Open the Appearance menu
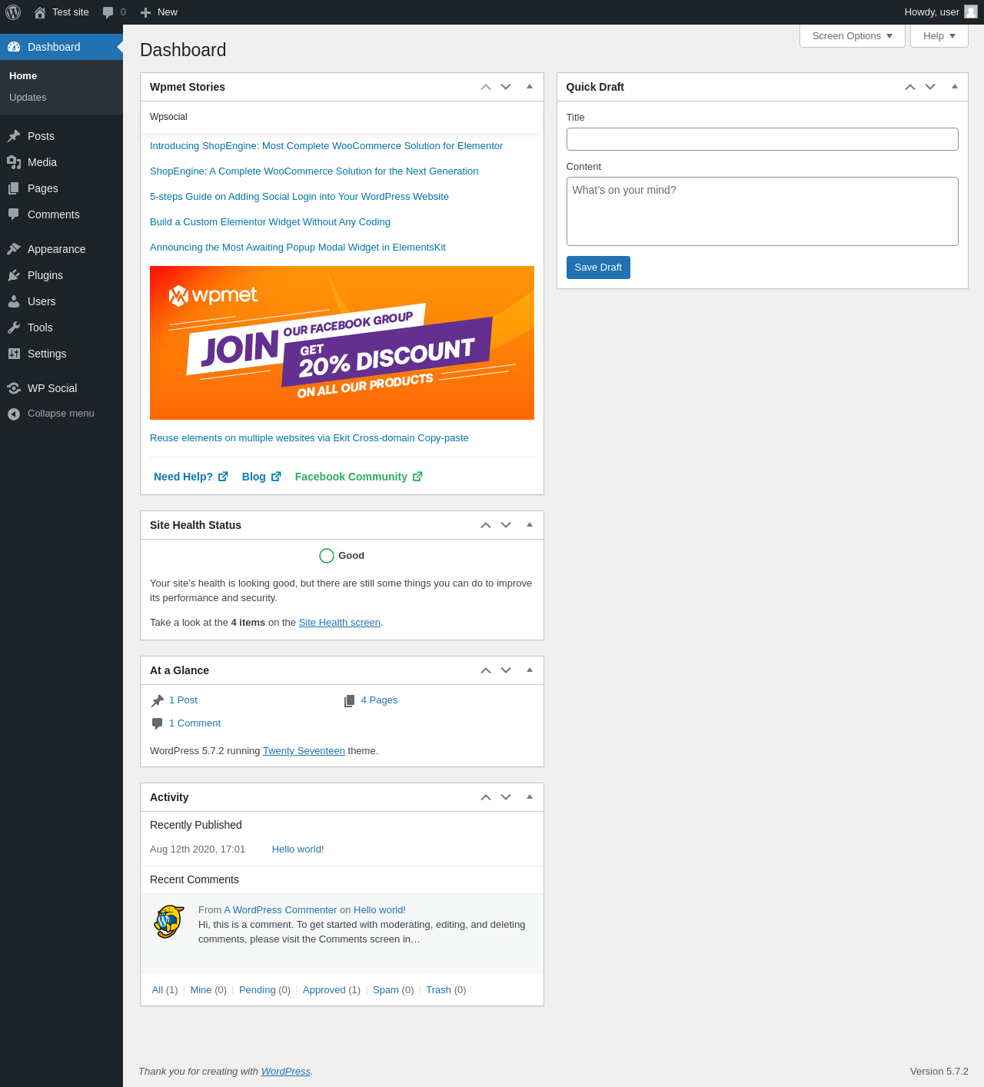Screen dimensions: 984x1087 [x=61, y=249]
